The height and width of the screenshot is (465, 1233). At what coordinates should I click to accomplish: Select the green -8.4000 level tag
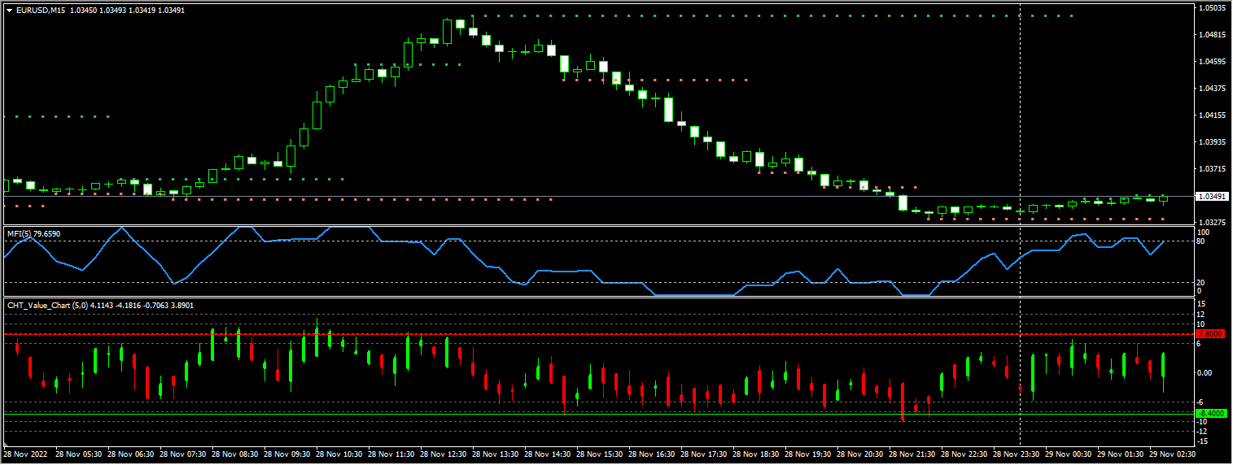tap(1212, 414)
